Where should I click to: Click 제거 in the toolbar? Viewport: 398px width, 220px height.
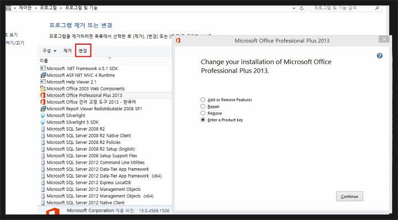67,51
